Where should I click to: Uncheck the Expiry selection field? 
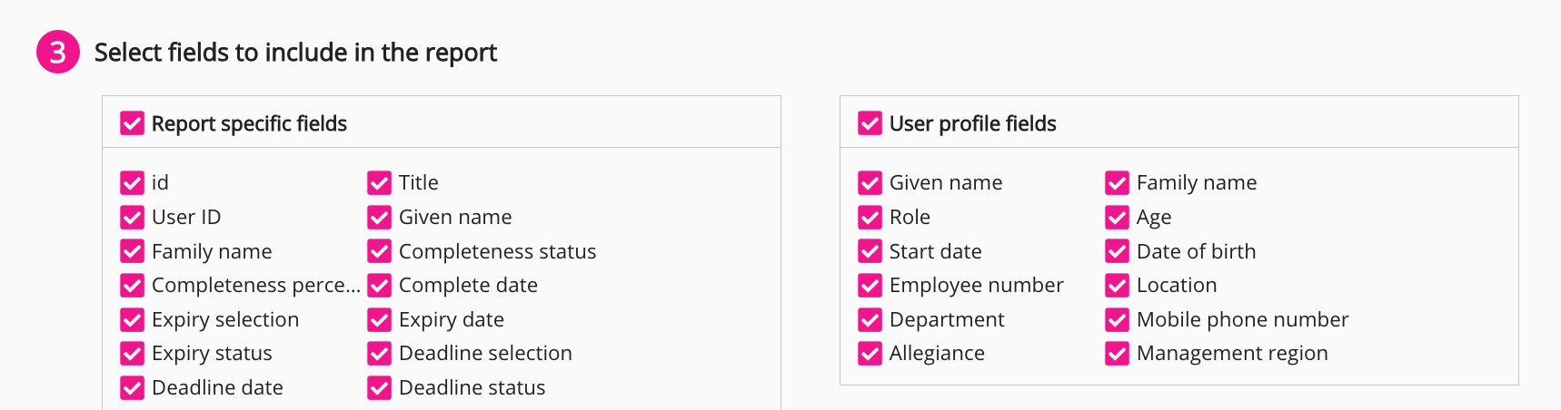133,320
